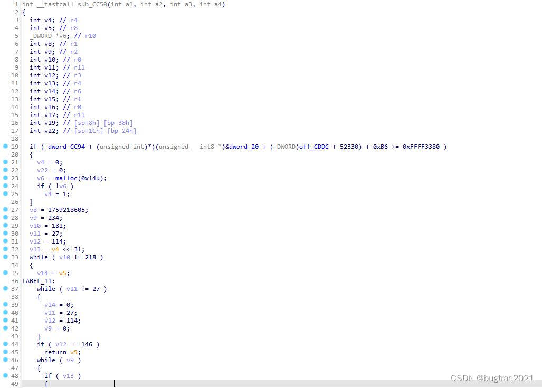The height and width of the screenshot is (388, 542).
Task: Toggle breakpoint dot on line 35
Action: [5, 273]
